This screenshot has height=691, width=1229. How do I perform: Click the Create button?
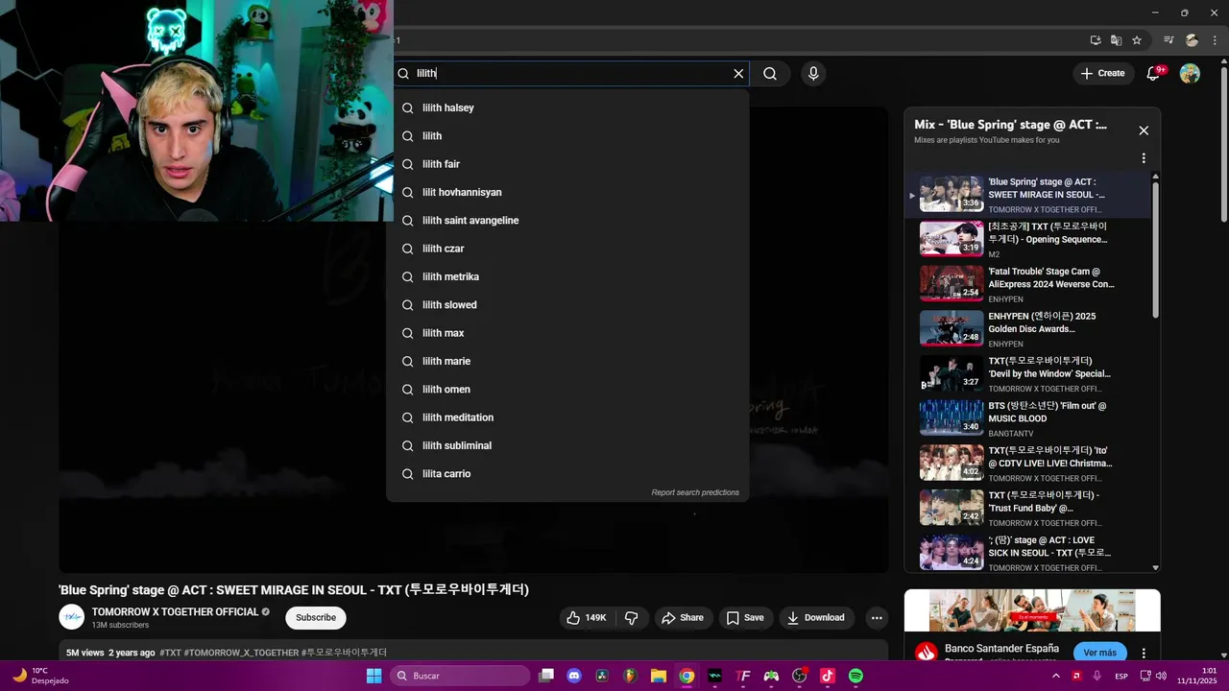tap(1102, 73)
